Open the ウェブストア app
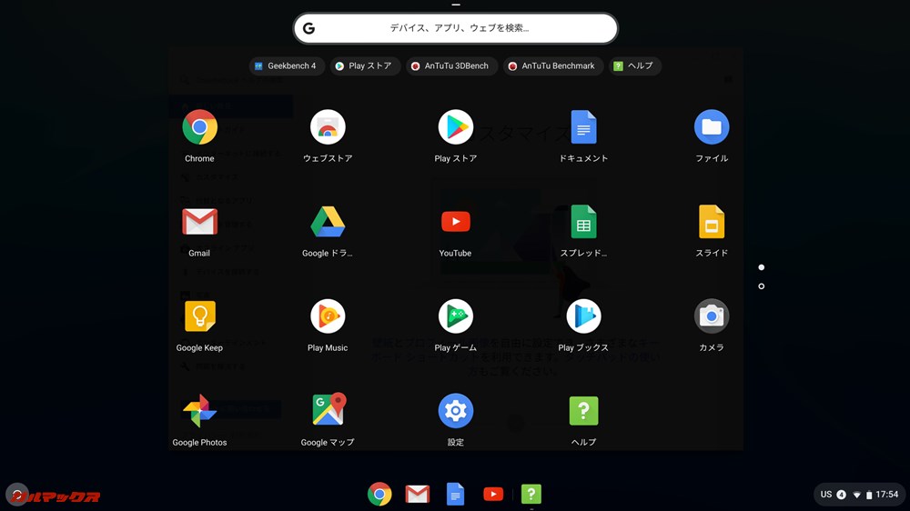This screenshot has width=910, height=511. tap(328, 127)
